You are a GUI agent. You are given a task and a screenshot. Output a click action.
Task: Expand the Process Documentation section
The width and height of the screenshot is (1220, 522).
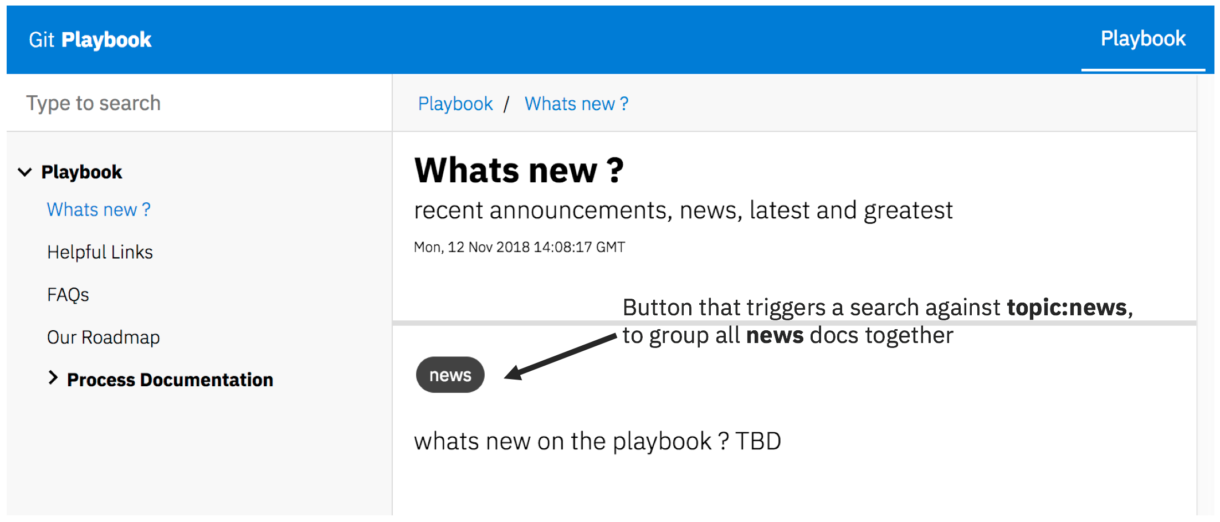coord(53,378)
